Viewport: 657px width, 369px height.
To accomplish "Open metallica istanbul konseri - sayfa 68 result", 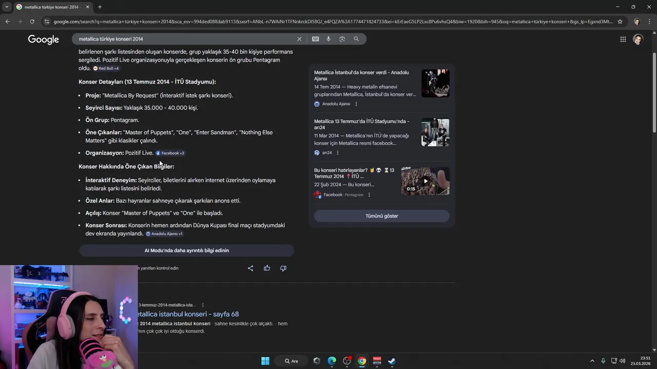I will point(188,314).
